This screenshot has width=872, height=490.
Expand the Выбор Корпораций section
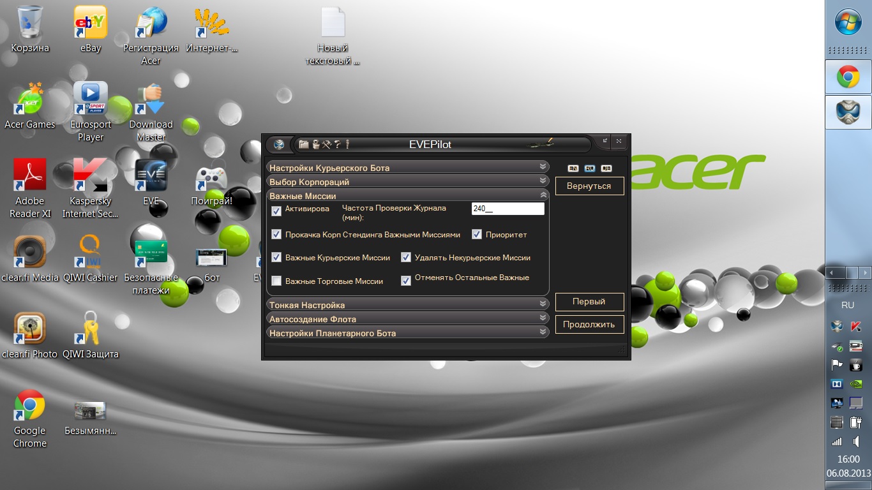coord(407,181)
